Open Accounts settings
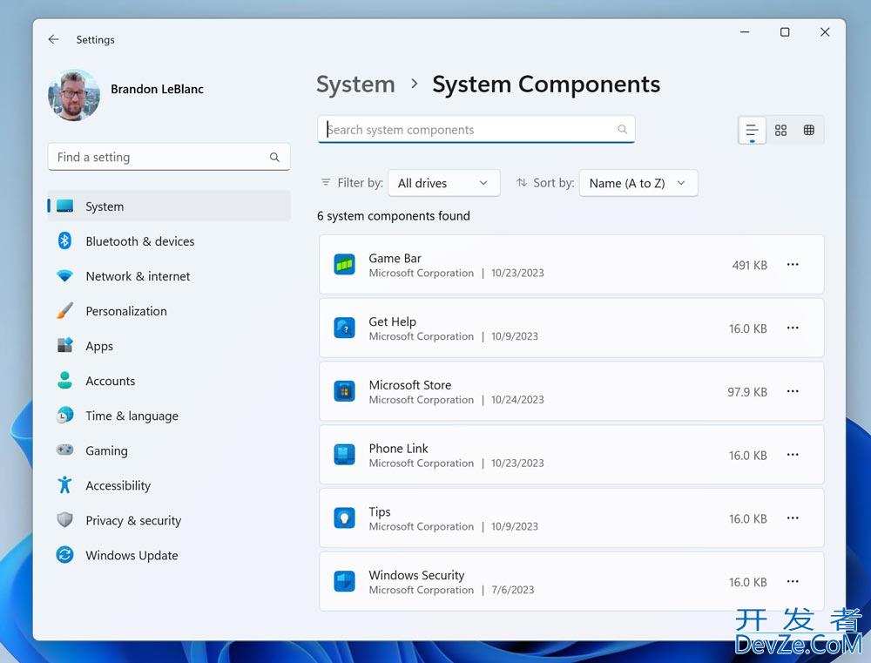The width and height of the screenshot is (871, 663). tap(169, 381)
